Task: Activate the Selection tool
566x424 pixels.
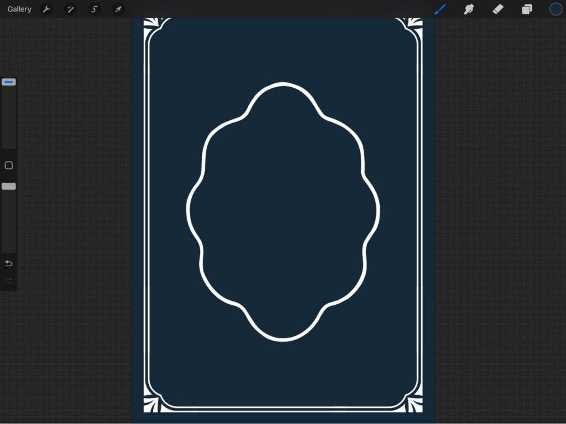Action: (x=95, y=9)
